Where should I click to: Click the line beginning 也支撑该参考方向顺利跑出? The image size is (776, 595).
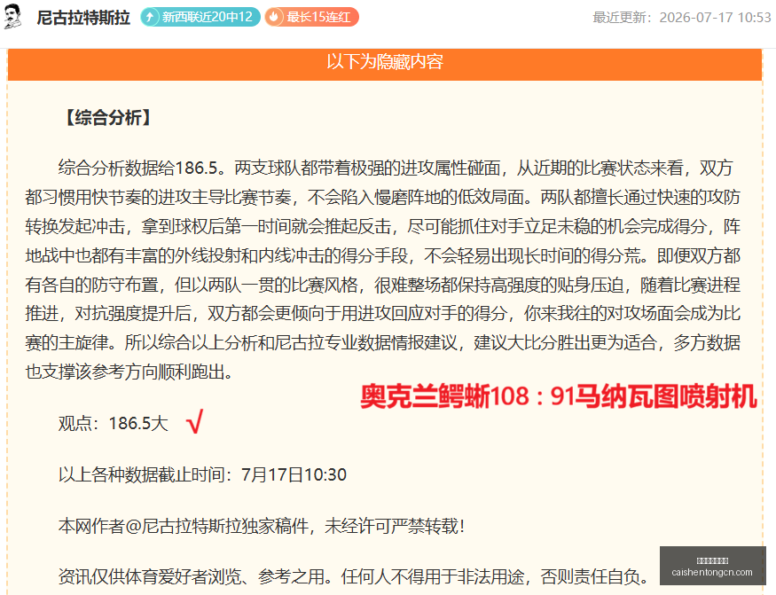pos(129,372)
